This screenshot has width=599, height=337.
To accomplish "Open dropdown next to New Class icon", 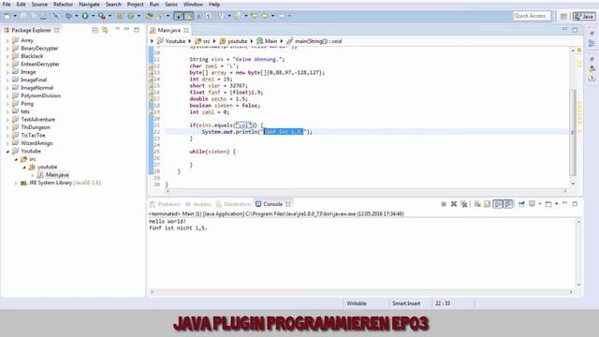I will pyautogui.click(x=139, y=16).
